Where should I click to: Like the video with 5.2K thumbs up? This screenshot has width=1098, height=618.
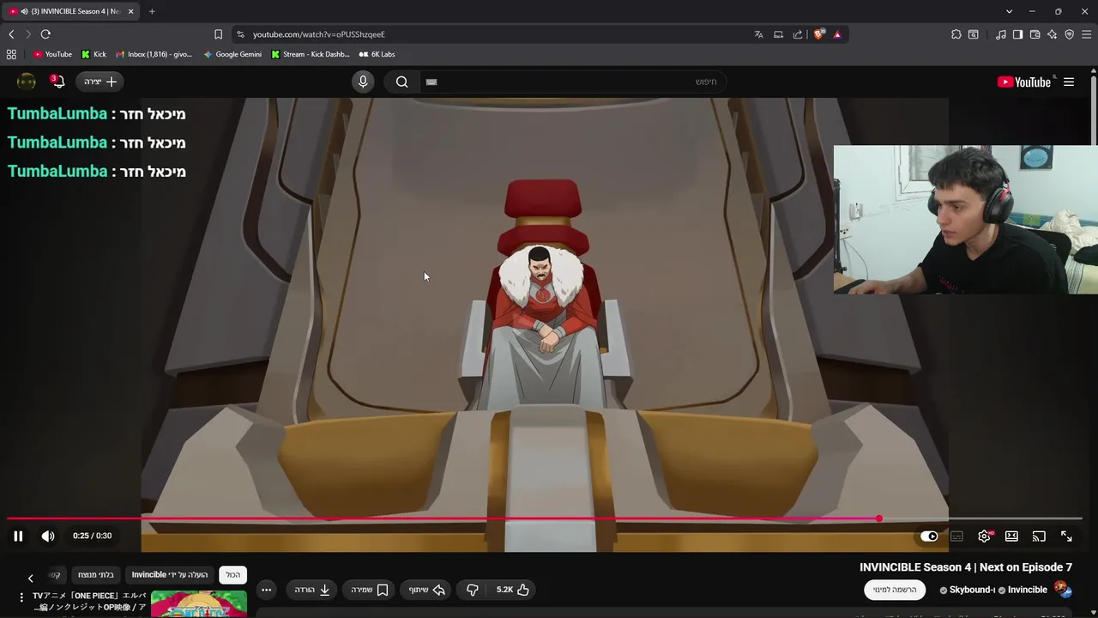point(513,590)
